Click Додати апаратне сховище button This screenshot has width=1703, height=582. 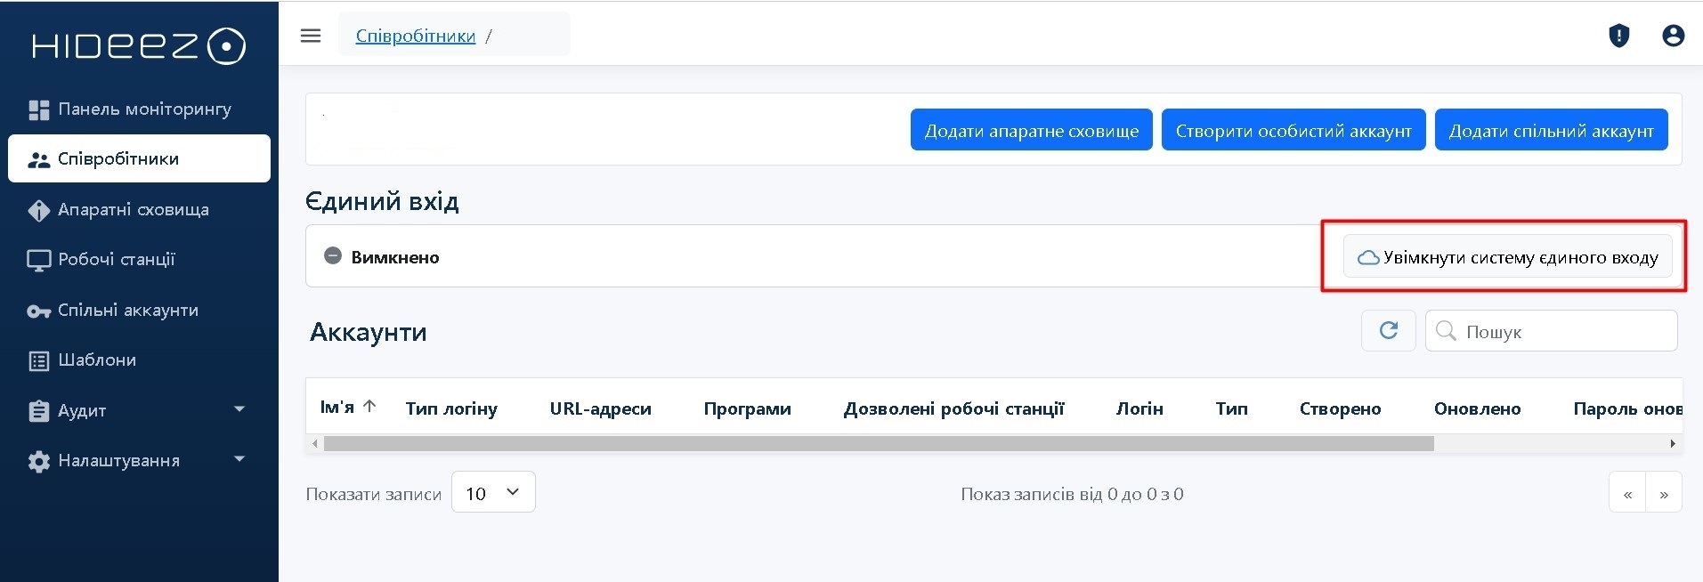click(1031, 131)
